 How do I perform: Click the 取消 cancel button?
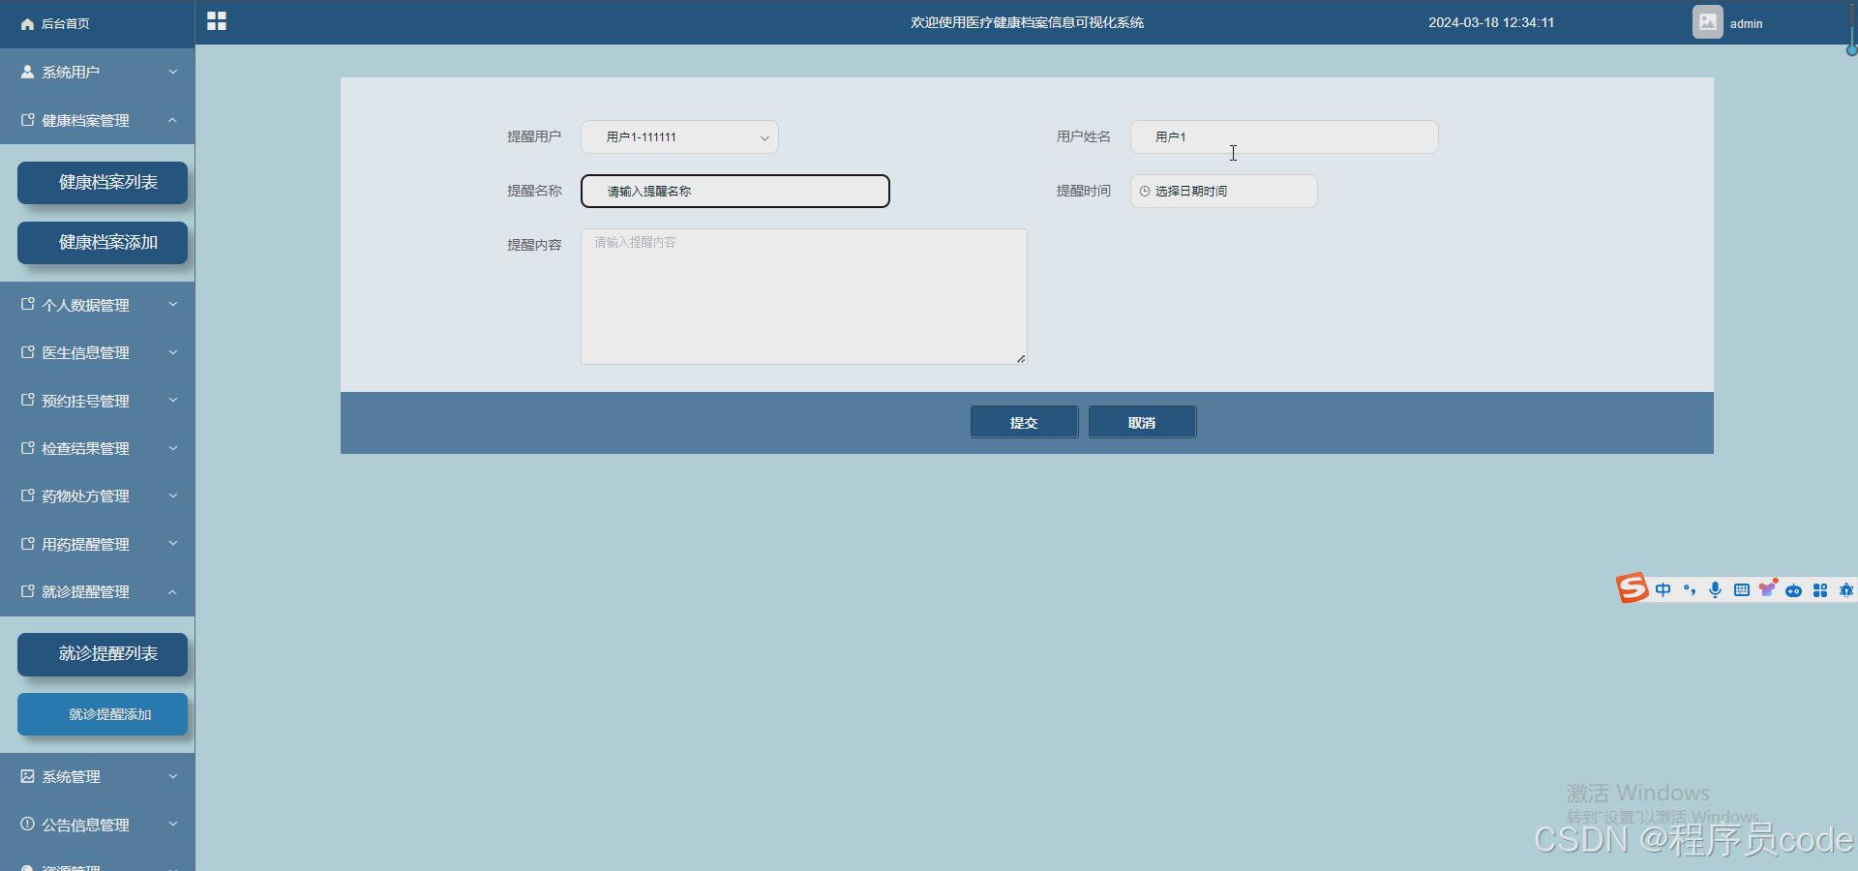tap(1142, 422)
